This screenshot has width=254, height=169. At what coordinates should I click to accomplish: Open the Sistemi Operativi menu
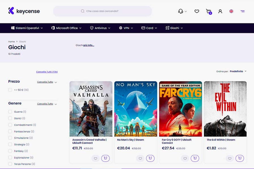27,28
